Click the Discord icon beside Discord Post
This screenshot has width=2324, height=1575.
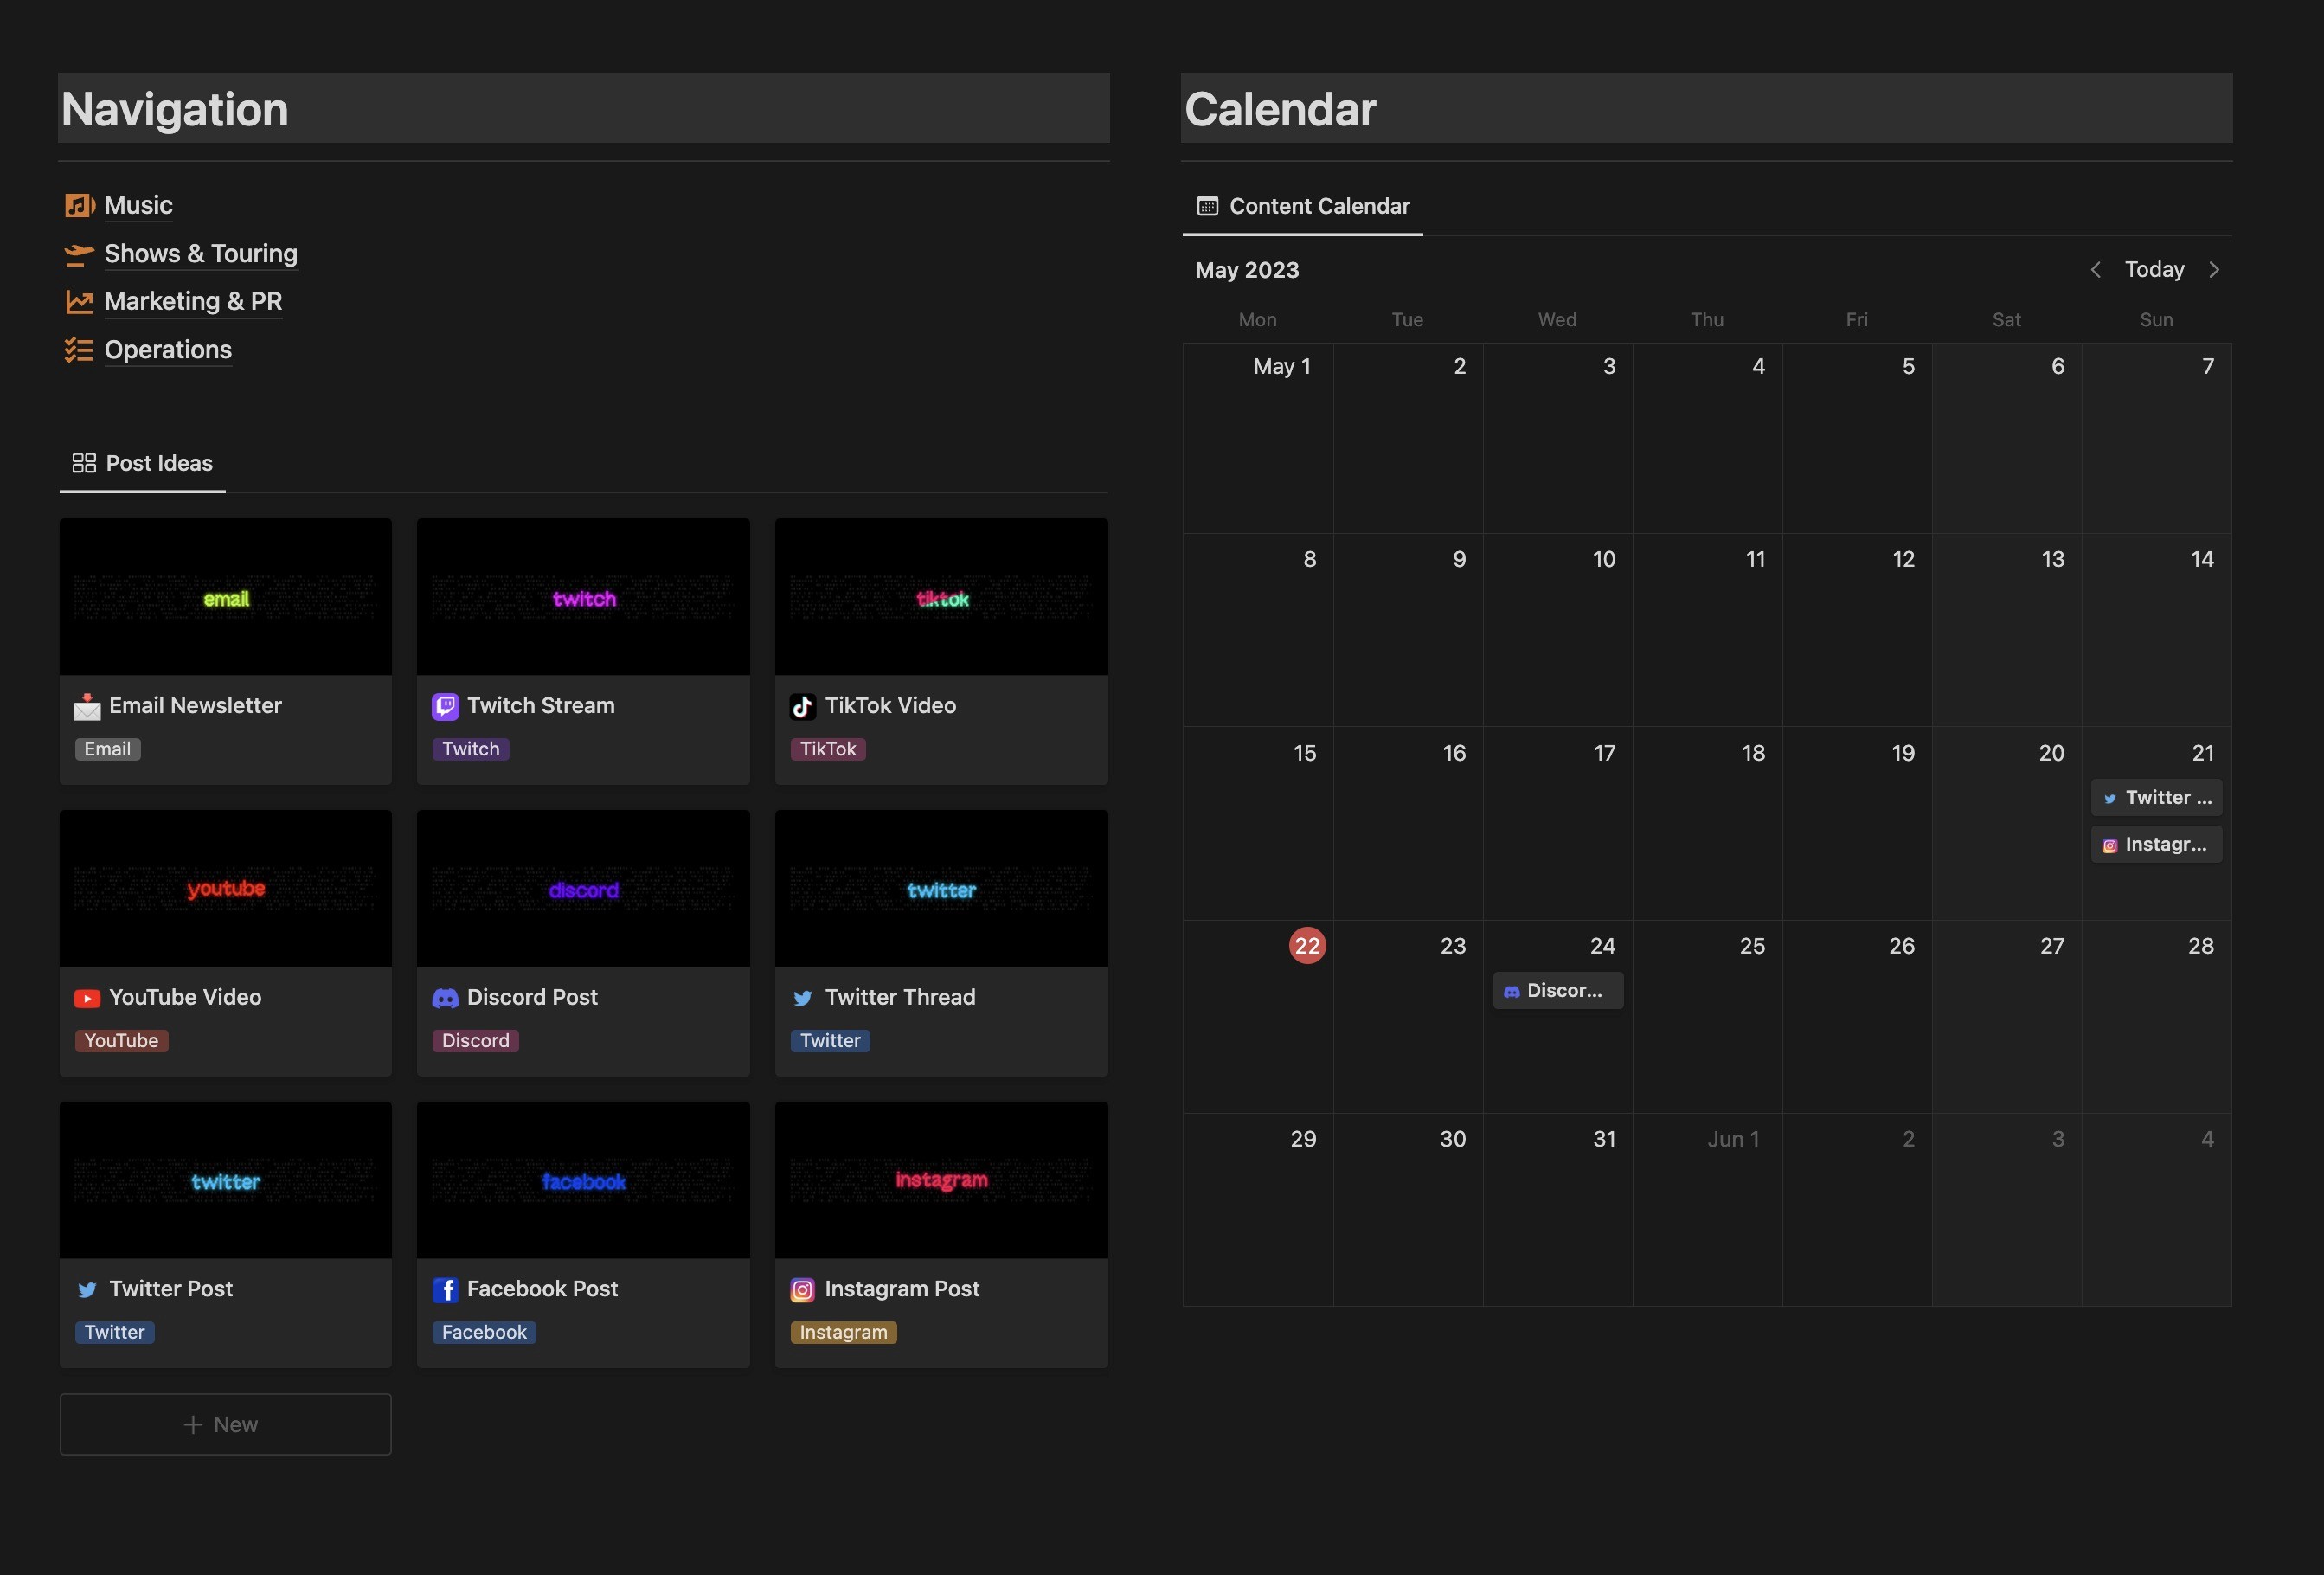click(x=445, y=998)
